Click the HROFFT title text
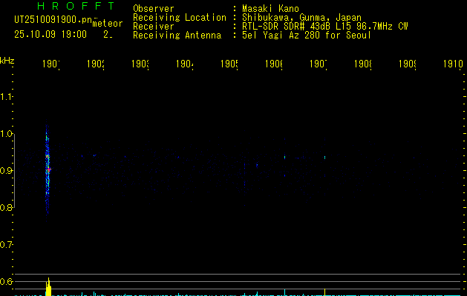This screenshot has width=467, height=296. pos(76,6)
